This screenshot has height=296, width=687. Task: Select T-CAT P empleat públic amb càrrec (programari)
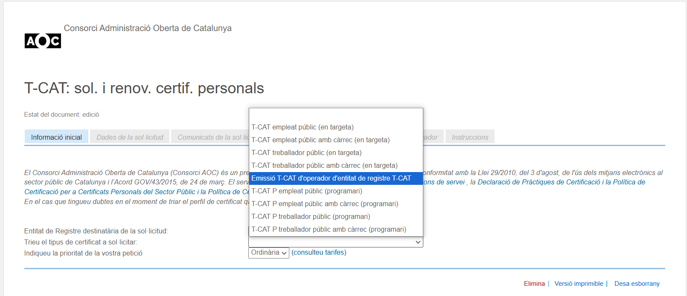click(x=336, y=204)
